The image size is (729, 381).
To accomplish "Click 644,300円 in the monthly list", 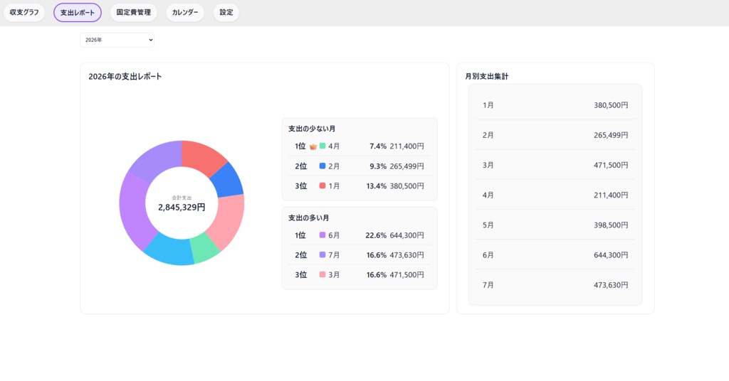I will click(611, 254).
